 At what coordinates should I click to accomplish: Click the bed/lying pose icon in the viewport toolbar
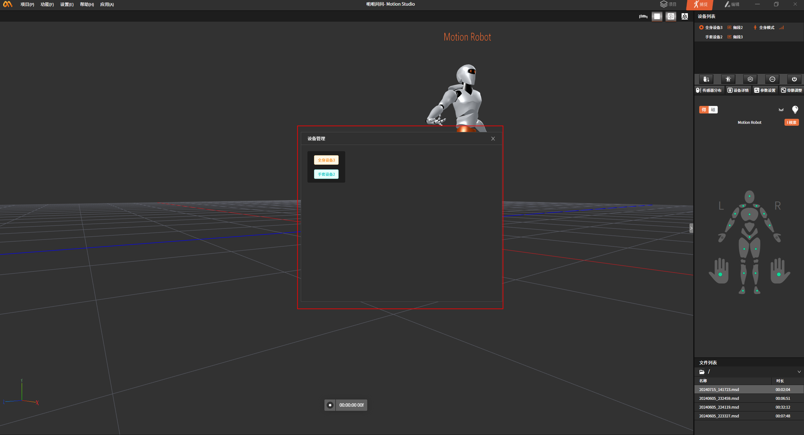tap(643, 16)
